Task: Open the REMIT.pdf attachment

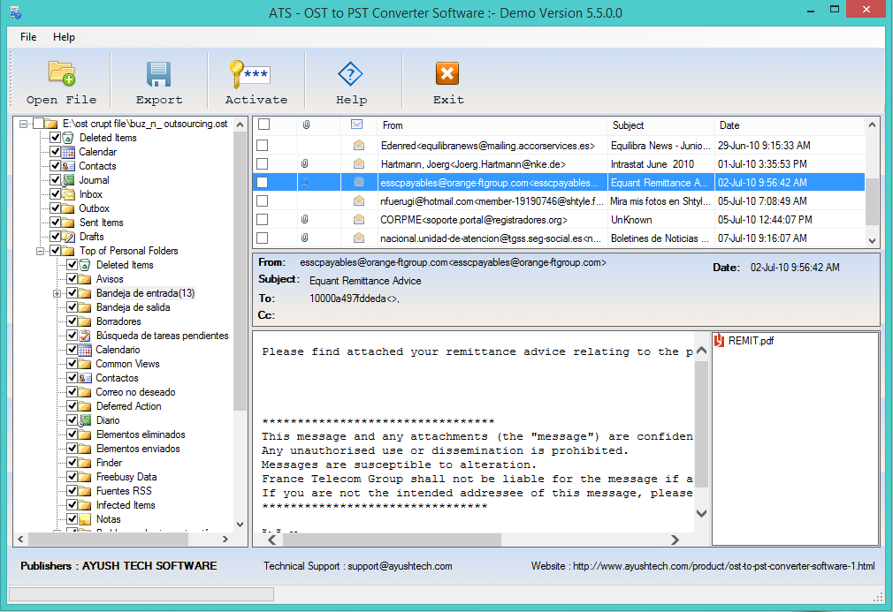Action: (751, 341)
